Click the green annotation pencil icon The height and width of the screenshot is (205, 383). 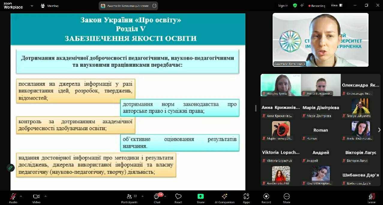click(10, 168)
